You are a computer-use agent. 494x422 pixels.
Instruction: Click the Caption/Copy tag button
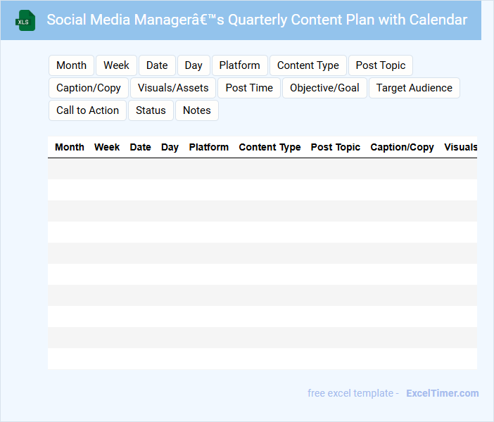(89, 88)
